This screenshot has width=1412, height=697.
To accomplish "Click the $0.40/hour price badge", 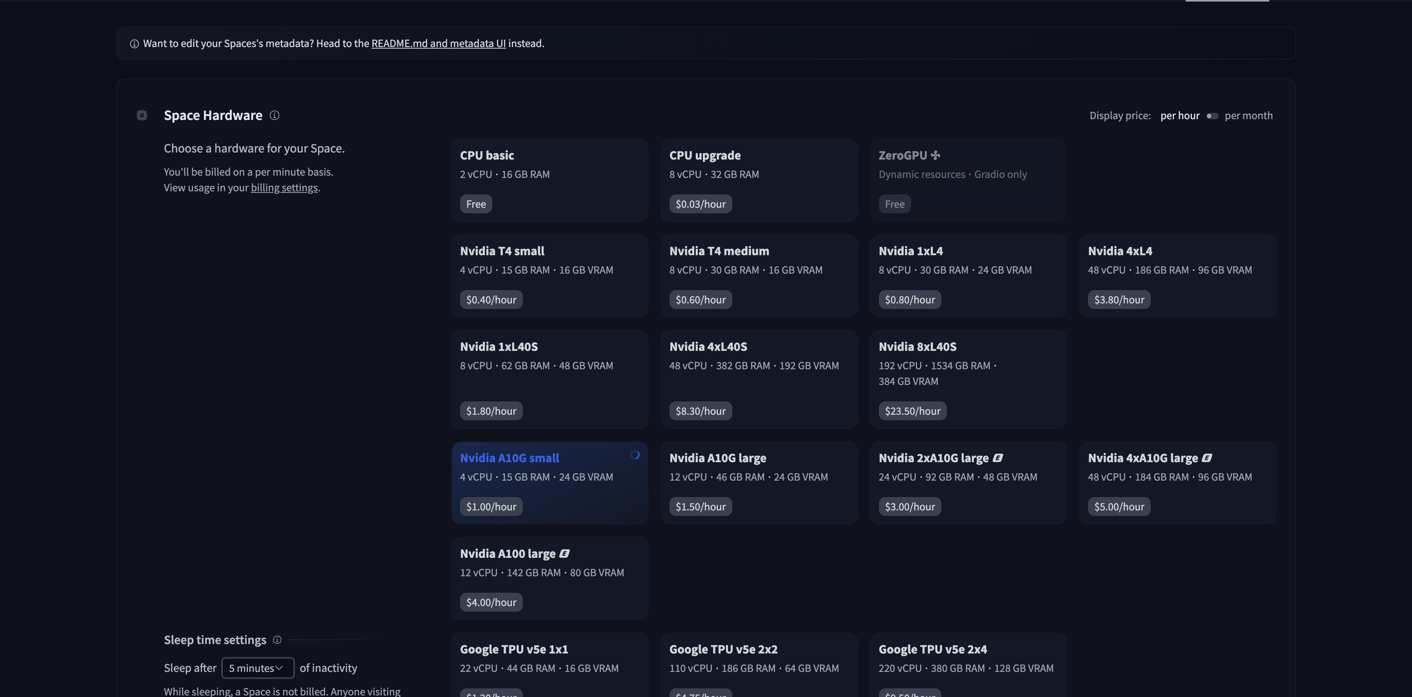I will click(491, 300).
